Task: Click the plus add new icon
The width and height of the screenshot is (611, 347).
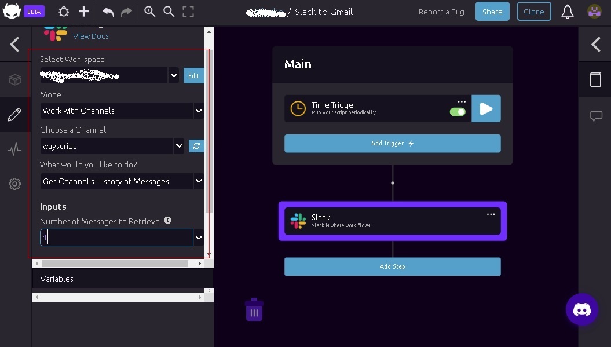Action: click(84, 12)
